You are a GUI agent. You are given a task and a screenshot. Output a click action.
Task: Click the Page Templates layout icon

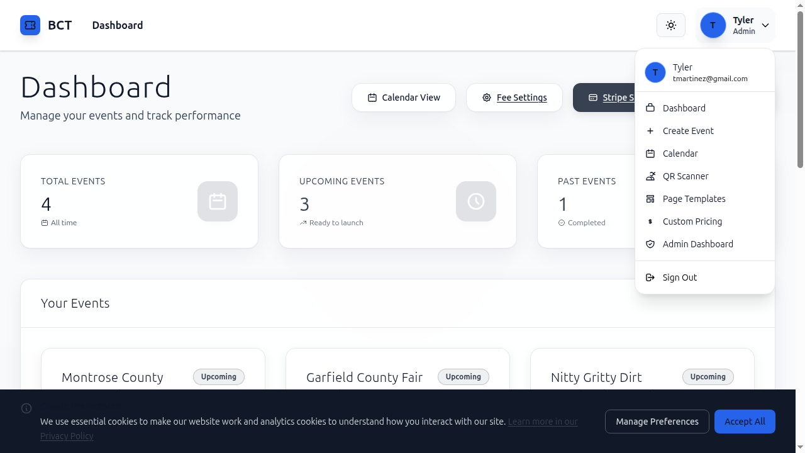[x=650, y=199]
